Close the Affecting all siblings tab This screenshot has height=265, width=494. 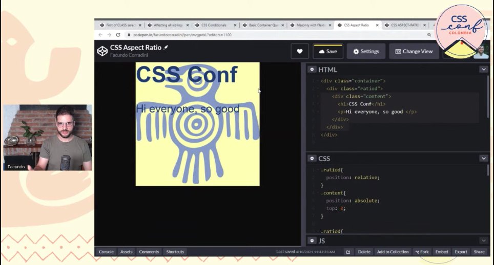tap(188, 25)
